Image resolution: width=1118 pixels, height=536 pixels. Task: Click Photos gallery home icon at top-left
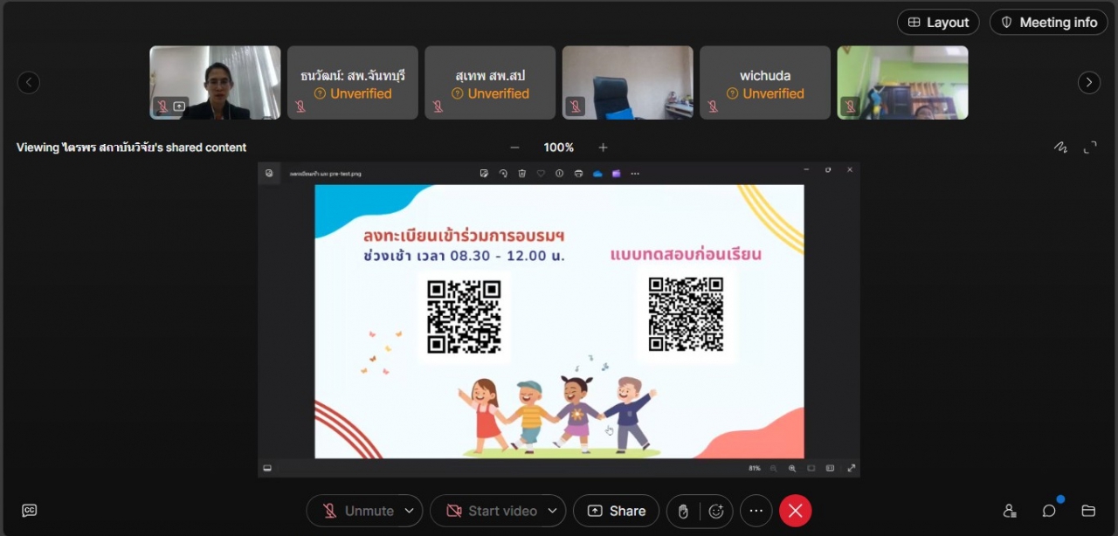coord(269,173)
